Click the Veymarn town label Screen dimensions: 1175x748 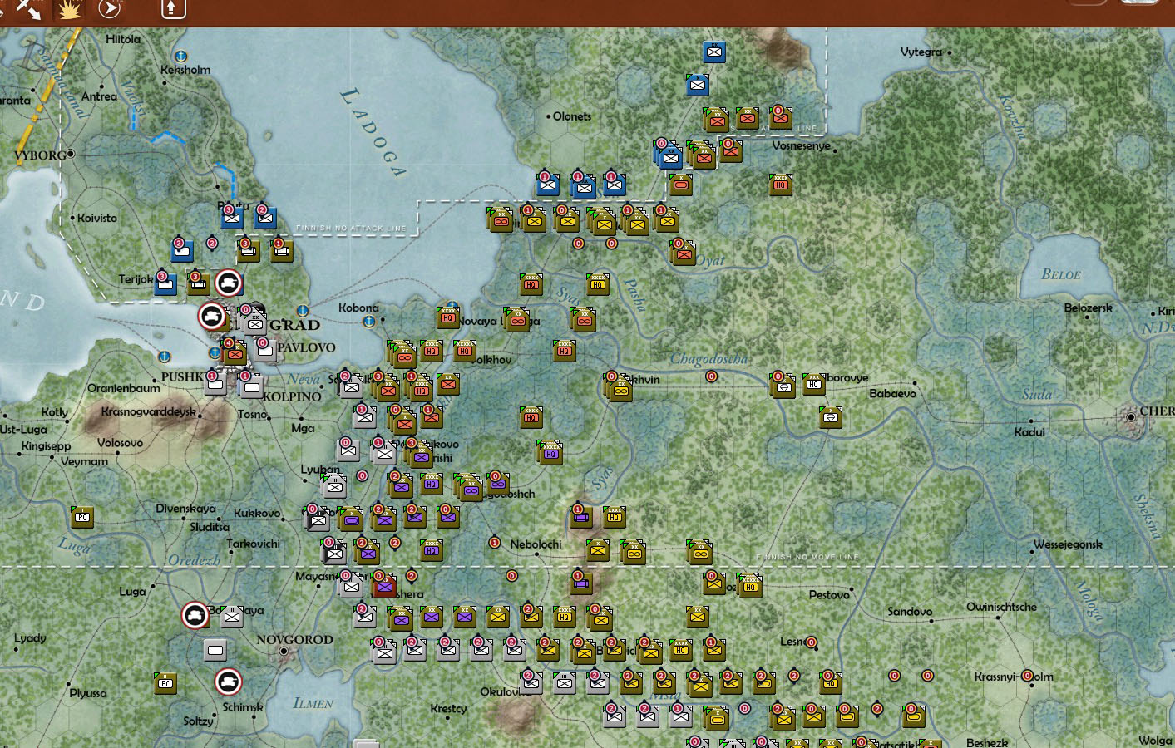coord(84,461)
